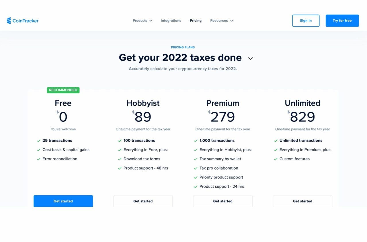The image size is (367, 242).
Task: Expand the Products dropdown menu
Action: [142, 20]
